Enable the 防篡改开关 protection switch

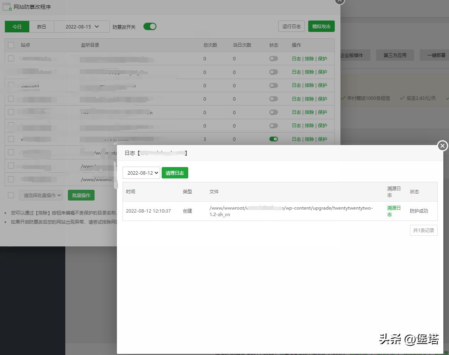pos(150,27)
